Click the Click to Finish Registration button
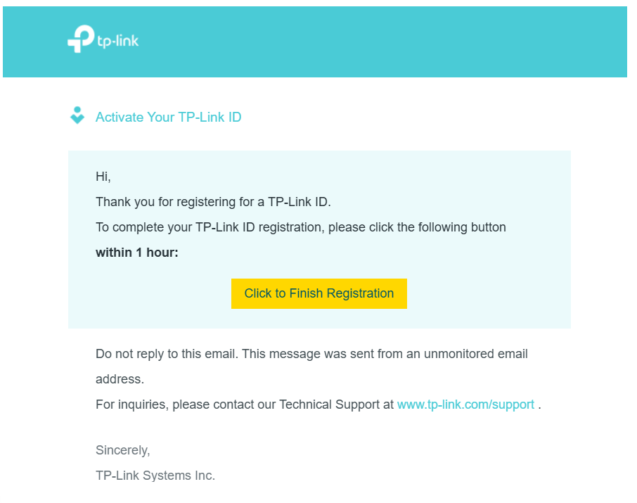The width and height of the screenshot is (637, 503). coord(319,293)
